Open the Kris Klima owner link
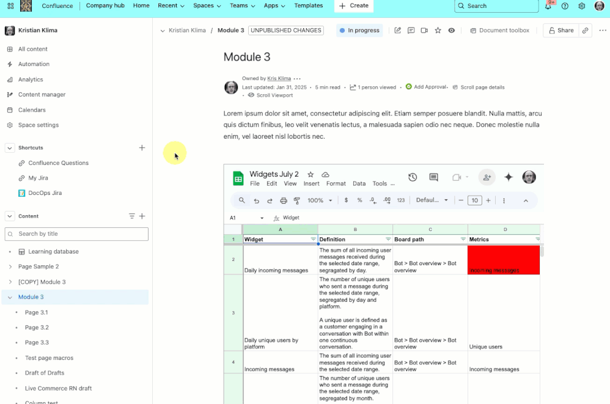Viewport: 610px width, 404px height. [x=279, y=79]
